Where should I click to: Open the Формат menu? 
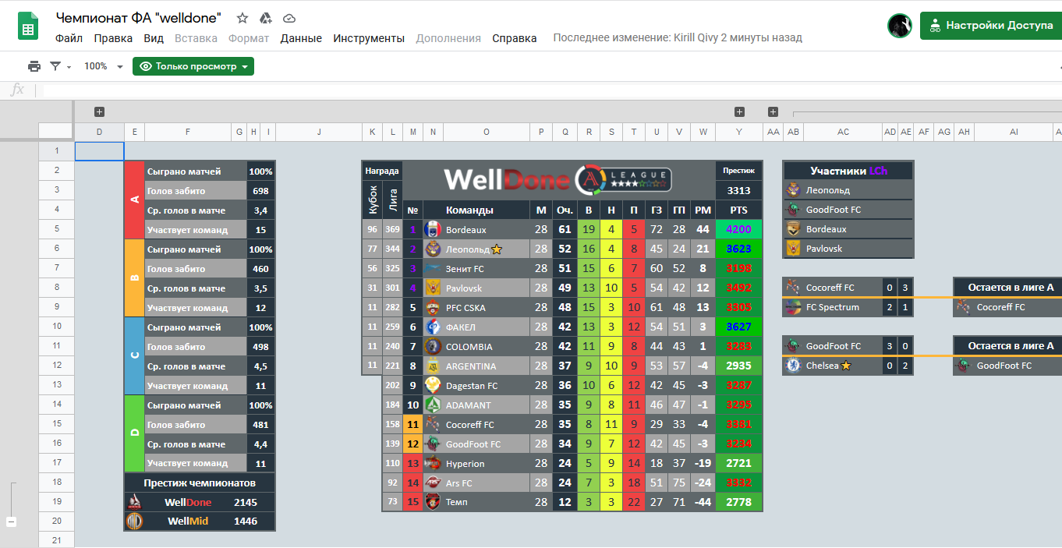click(x=249, y=38)
